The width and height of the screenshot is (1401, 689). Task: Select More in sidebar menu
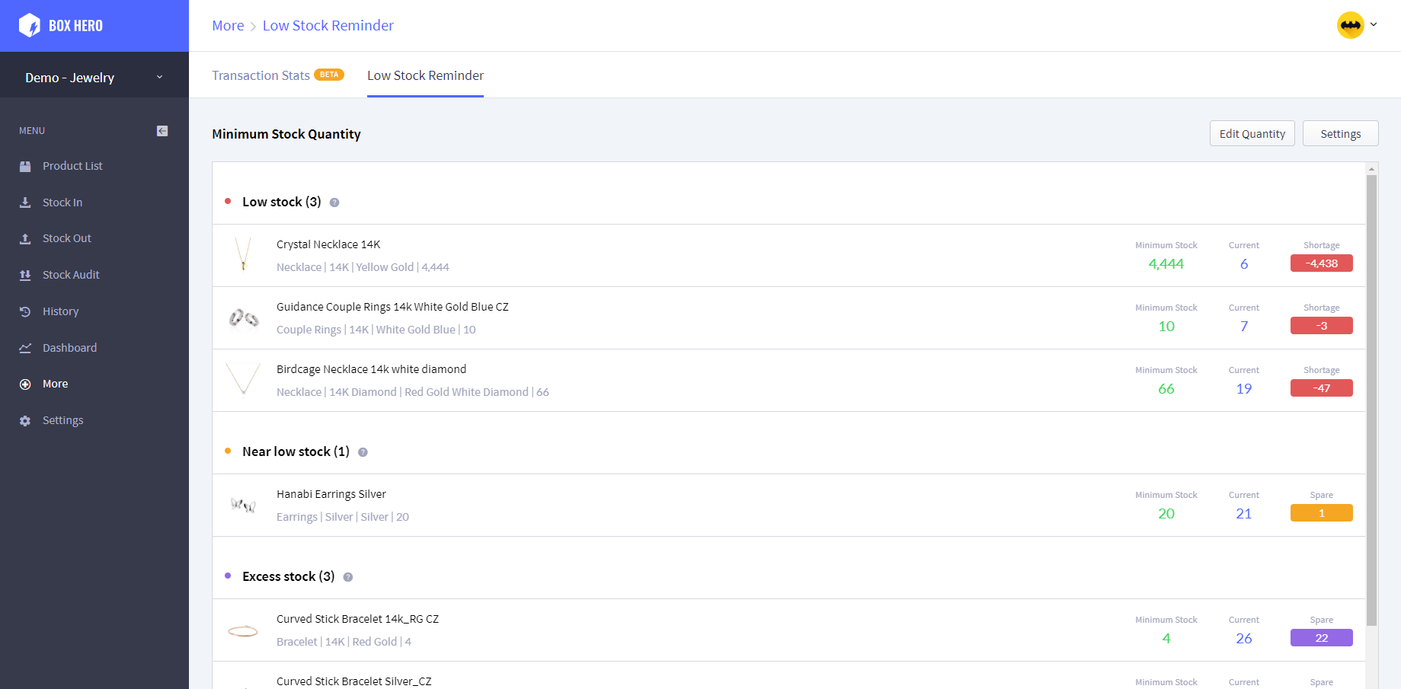55,384
